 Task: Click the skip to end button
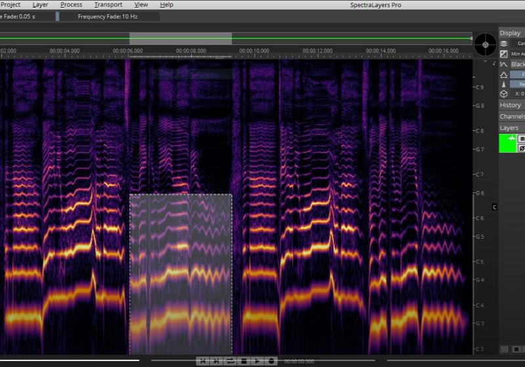[x=217, y=361]
